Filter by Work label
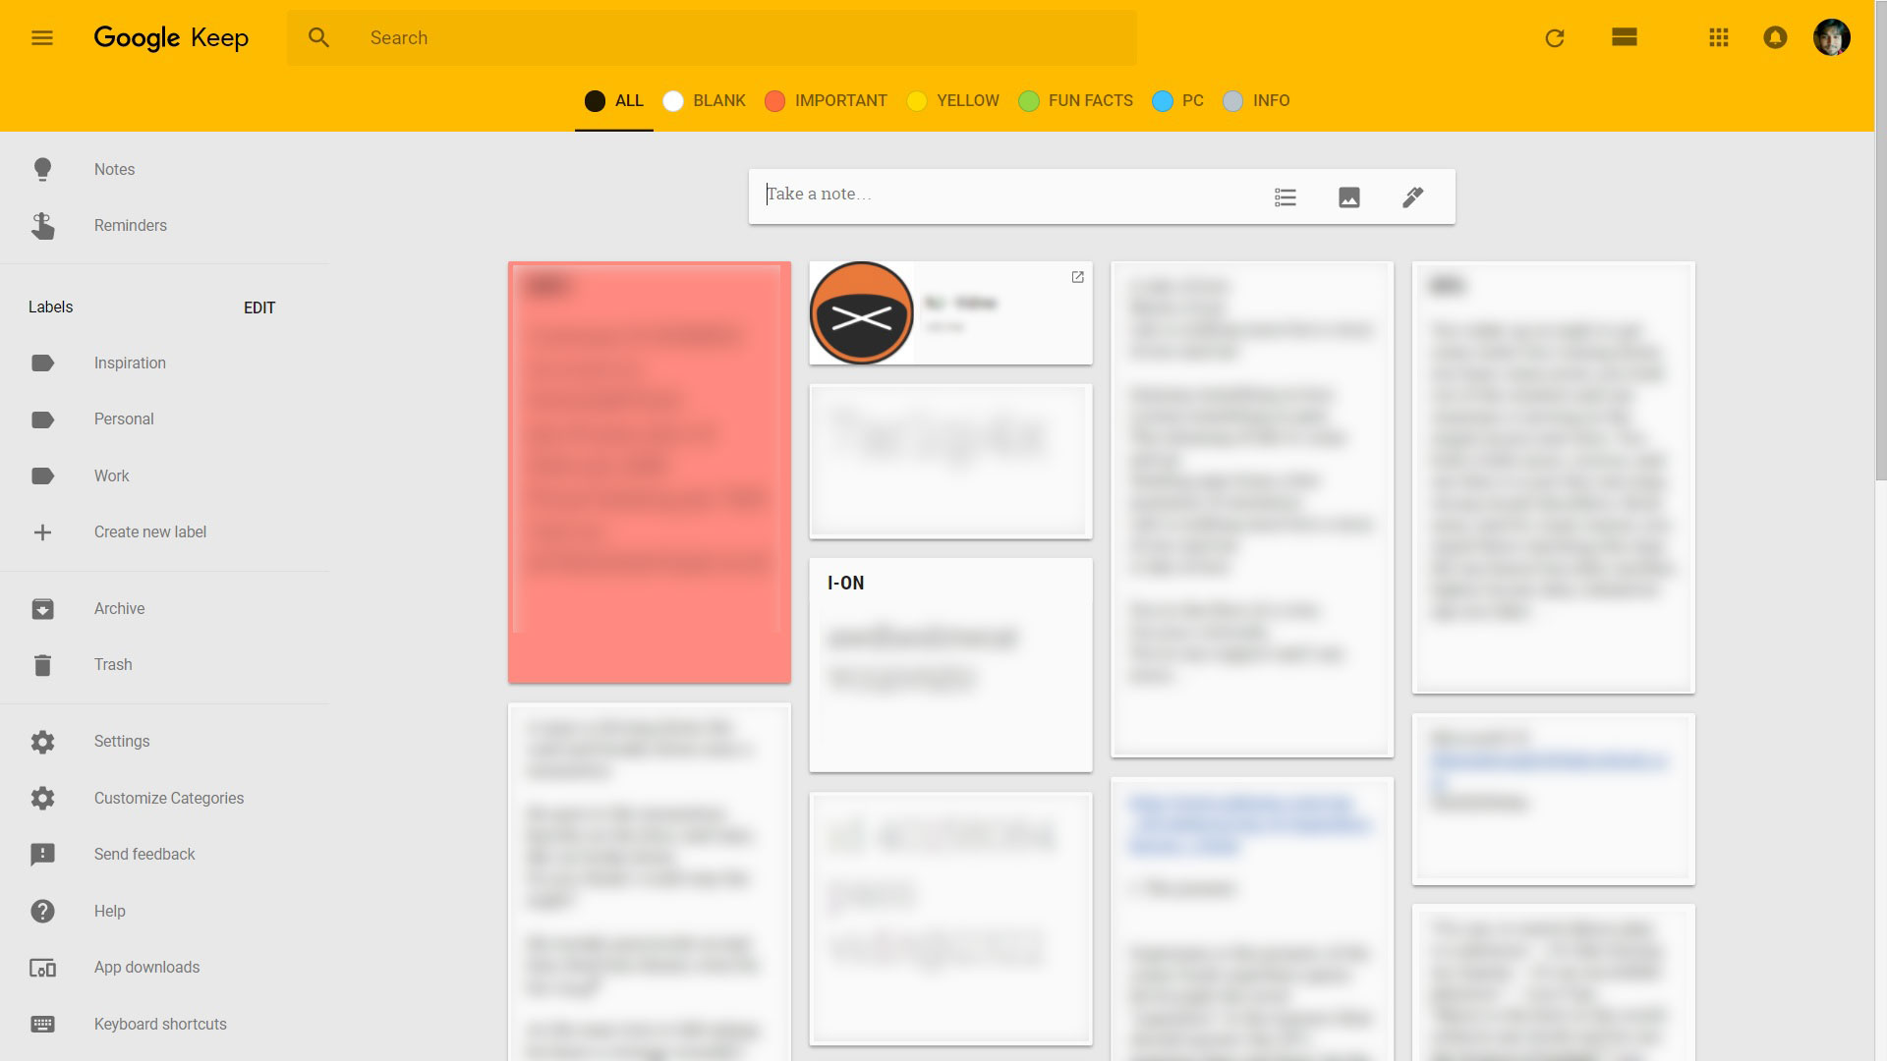This screenshot has width=1887, height=1061. (111, 476)
